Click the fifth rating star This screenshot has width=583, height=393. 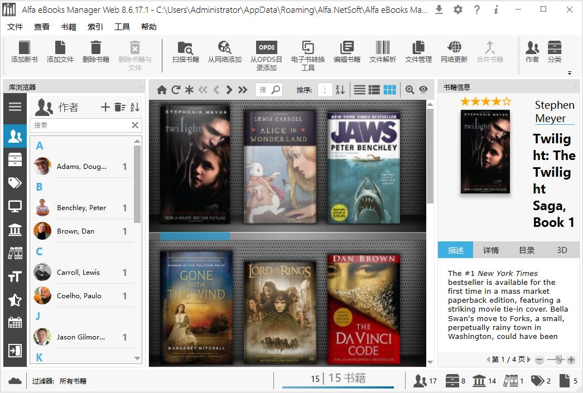pos(507,101)
